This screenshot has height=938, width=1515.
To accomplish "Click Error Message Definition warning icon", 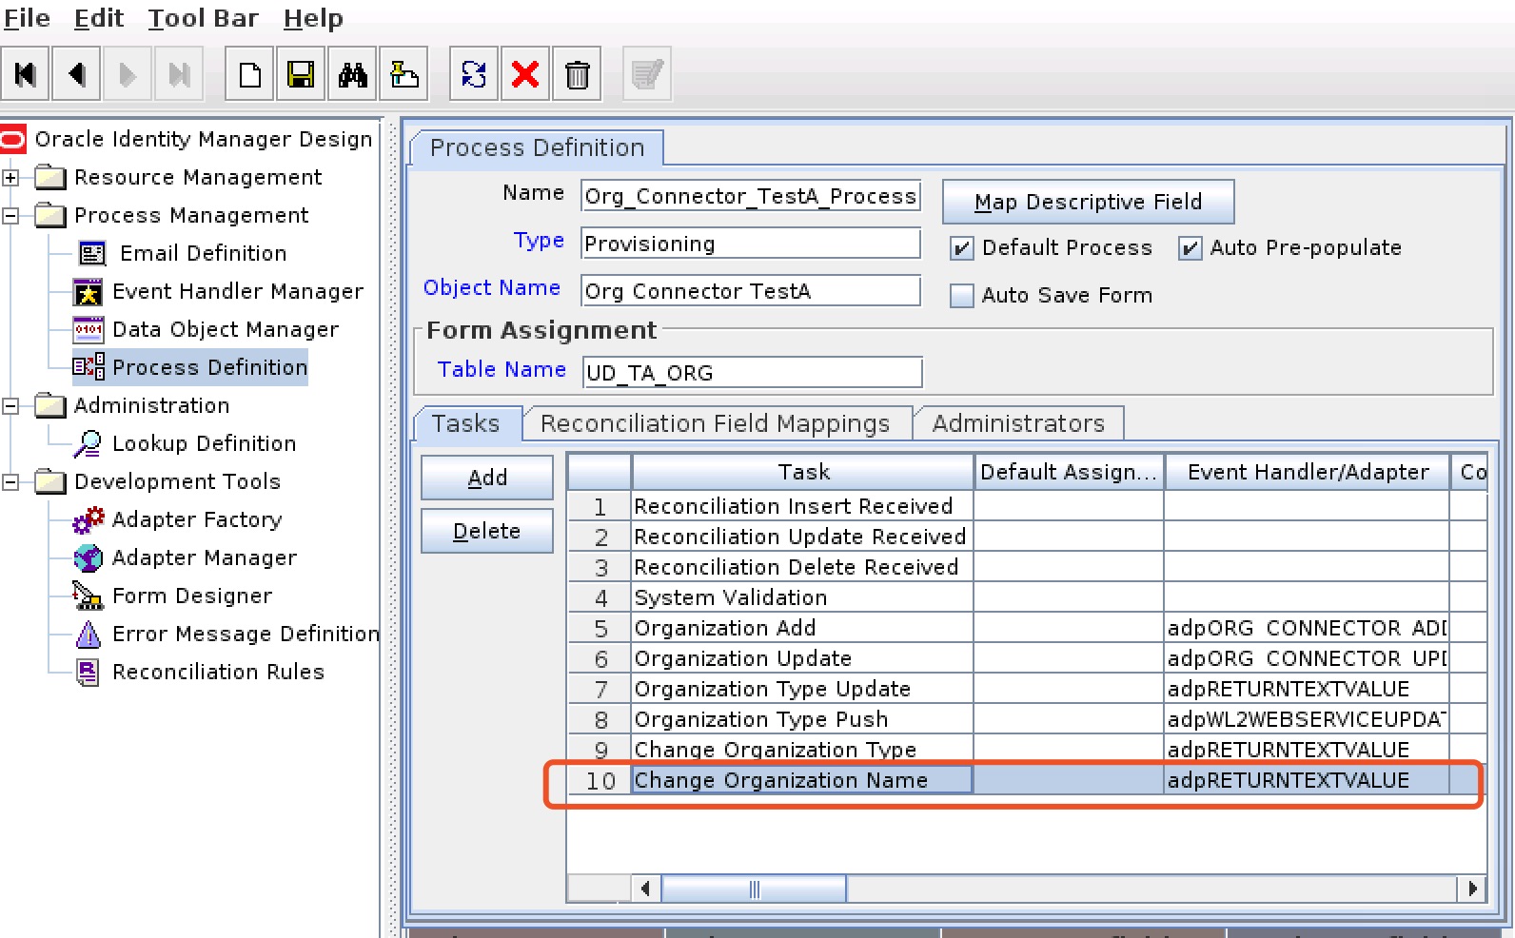I will (x=88, y=634).
